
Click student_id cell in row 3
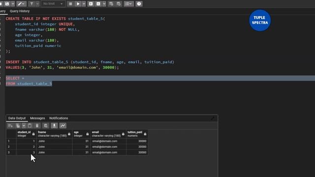click(x=26, y=152)
